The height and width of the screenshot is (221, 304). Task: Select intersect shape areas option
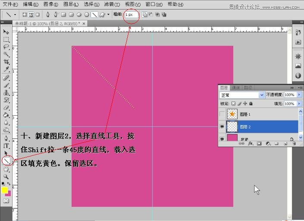point(157,15)
